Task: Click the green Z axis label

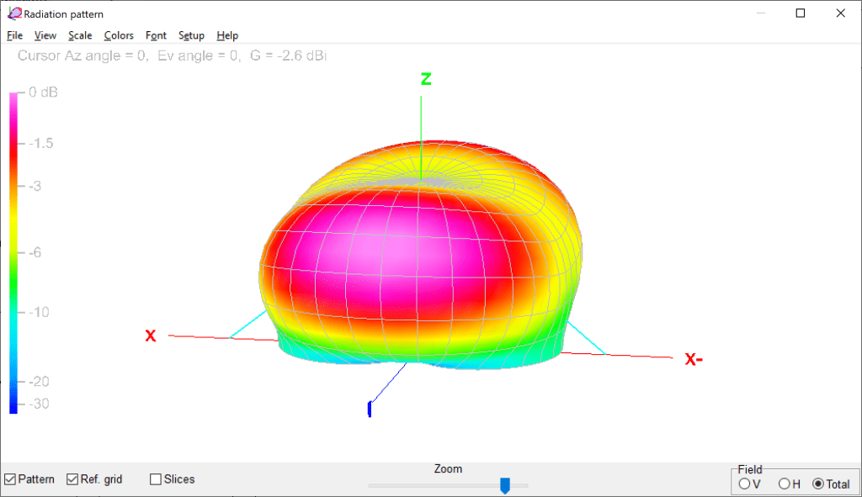Action: (426, 79)
